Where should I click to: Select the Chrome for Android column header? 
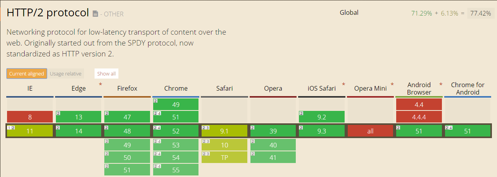pos(467,88)
